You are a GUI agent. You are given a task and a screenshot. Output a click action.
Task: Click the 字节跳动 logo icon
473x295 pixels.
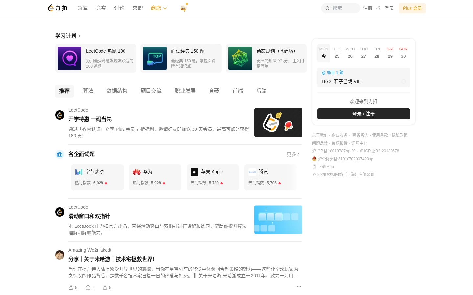(x=79, y=172)
